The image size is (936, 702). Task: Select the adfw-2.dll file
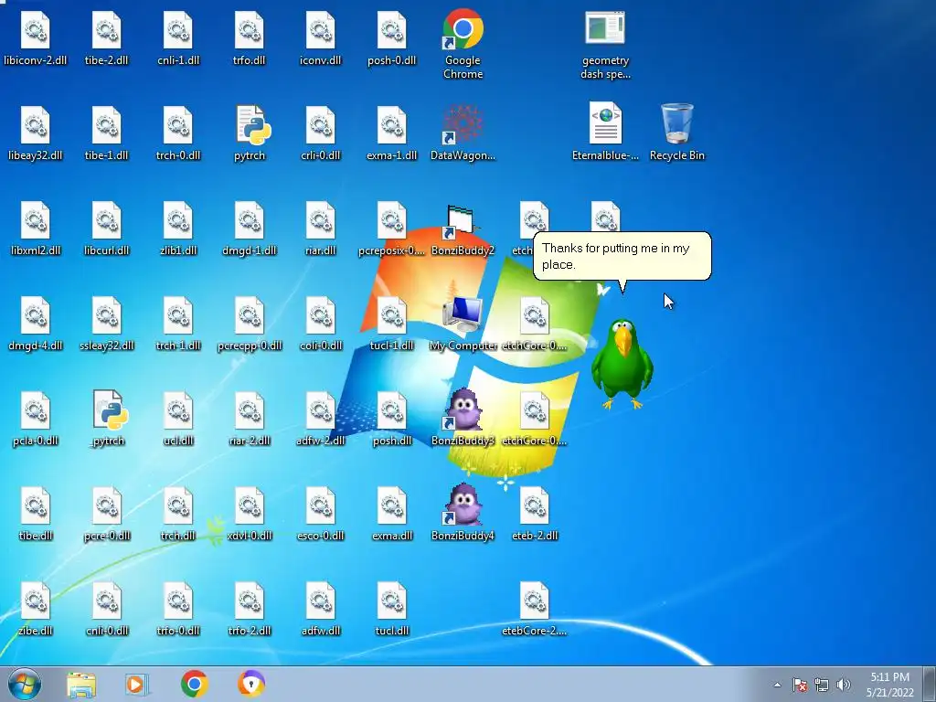click(x=321, y=419)
